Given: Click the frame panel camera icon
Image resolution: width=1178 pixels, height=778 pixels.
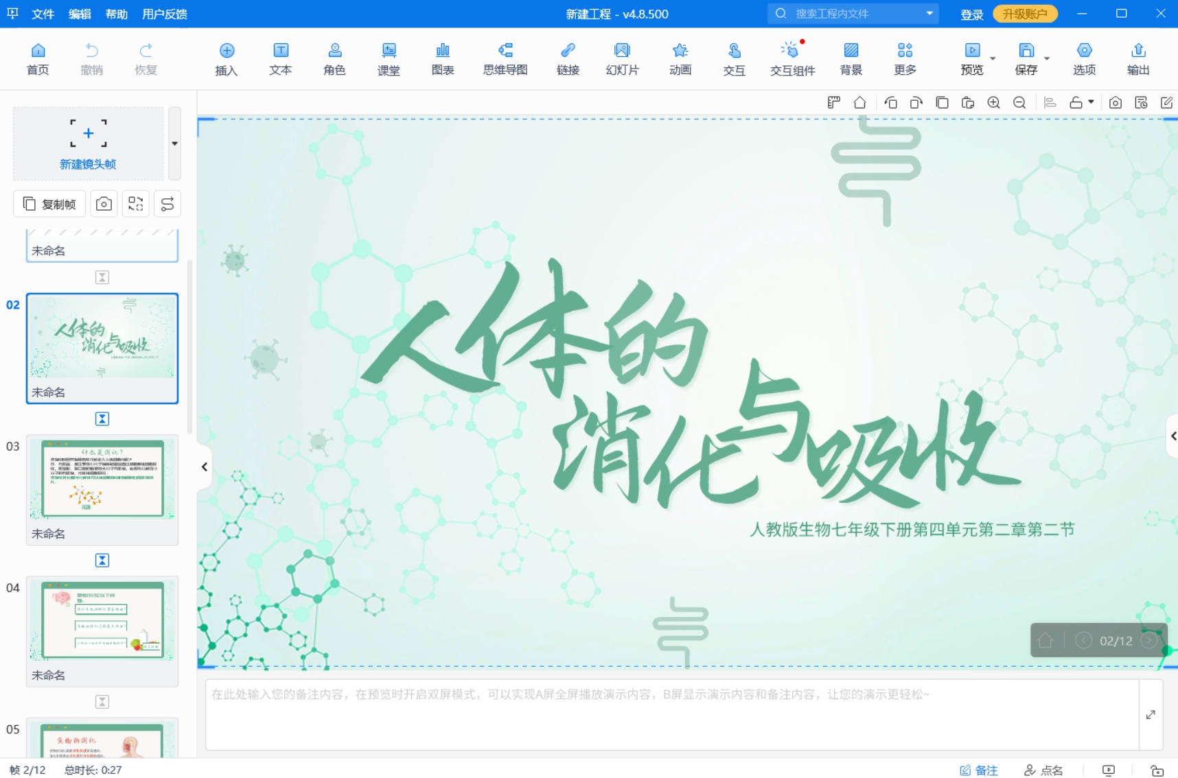Looking at the screenshot, I should point(104,204).
